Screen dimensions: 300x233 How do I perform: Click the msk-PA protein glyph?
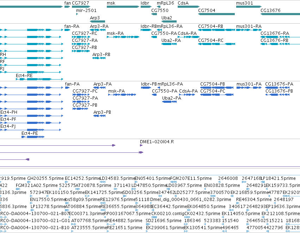pyautogui.click(x=122, y=95)
